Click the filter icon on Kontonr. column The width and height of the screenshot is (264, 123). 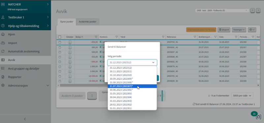click(x=116, y=37)
